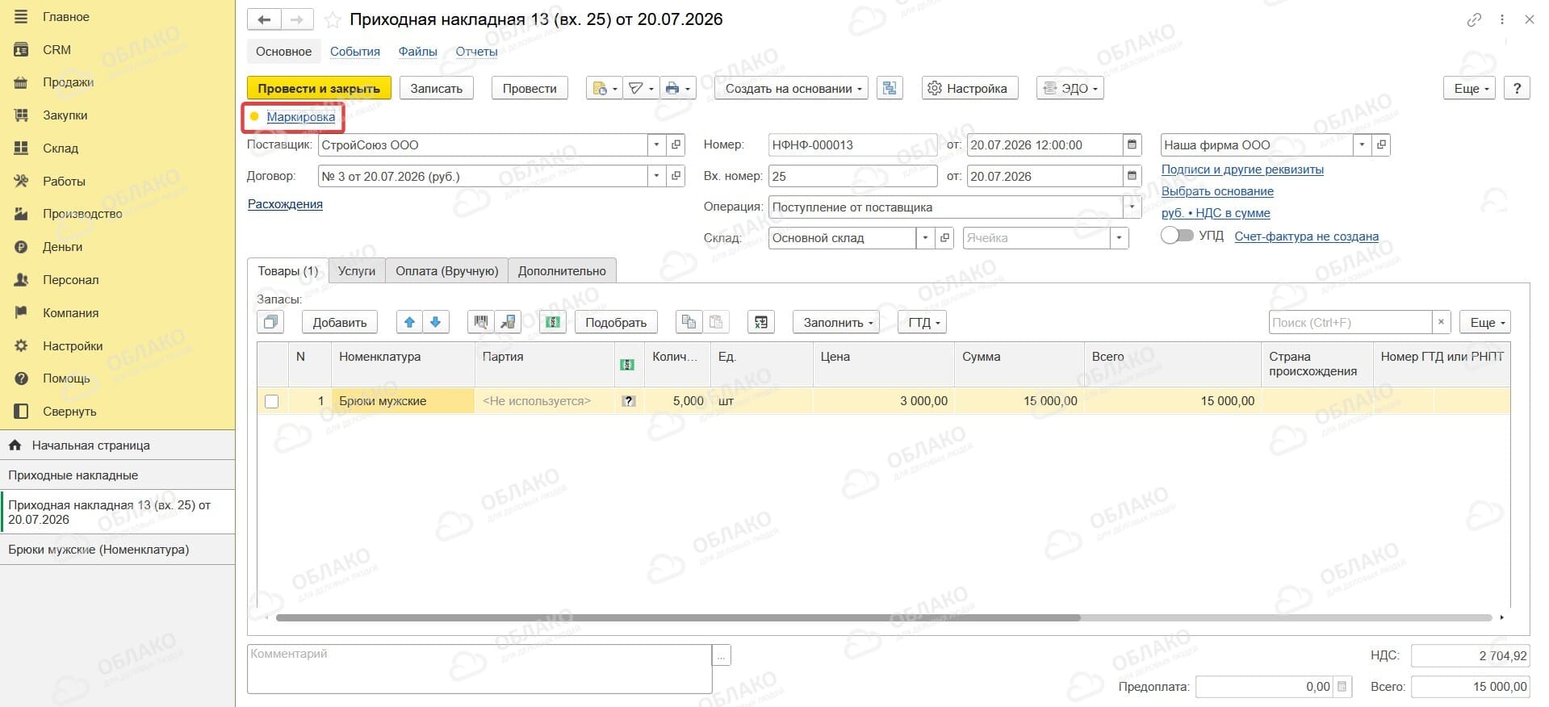Go forward with the right arrow button
This screenshot has height=707, width=1549.
pyautogui.click(x=297, y=19)
